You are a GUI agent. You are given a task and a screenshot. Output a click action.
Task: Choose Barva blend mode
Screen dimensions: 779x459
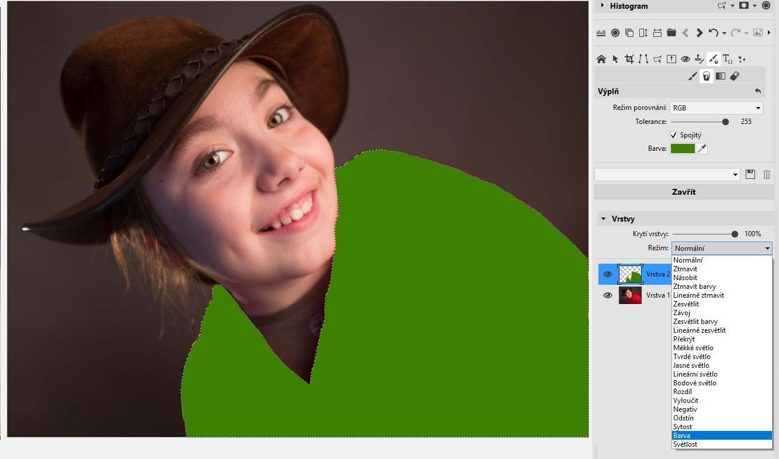pyautogui.click(x=722, y=436)
